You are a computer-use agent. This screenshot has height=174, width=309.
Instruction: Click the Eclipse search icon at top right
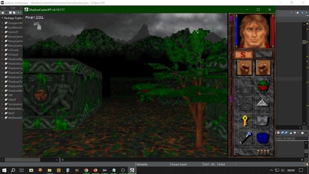pos(292,13)
